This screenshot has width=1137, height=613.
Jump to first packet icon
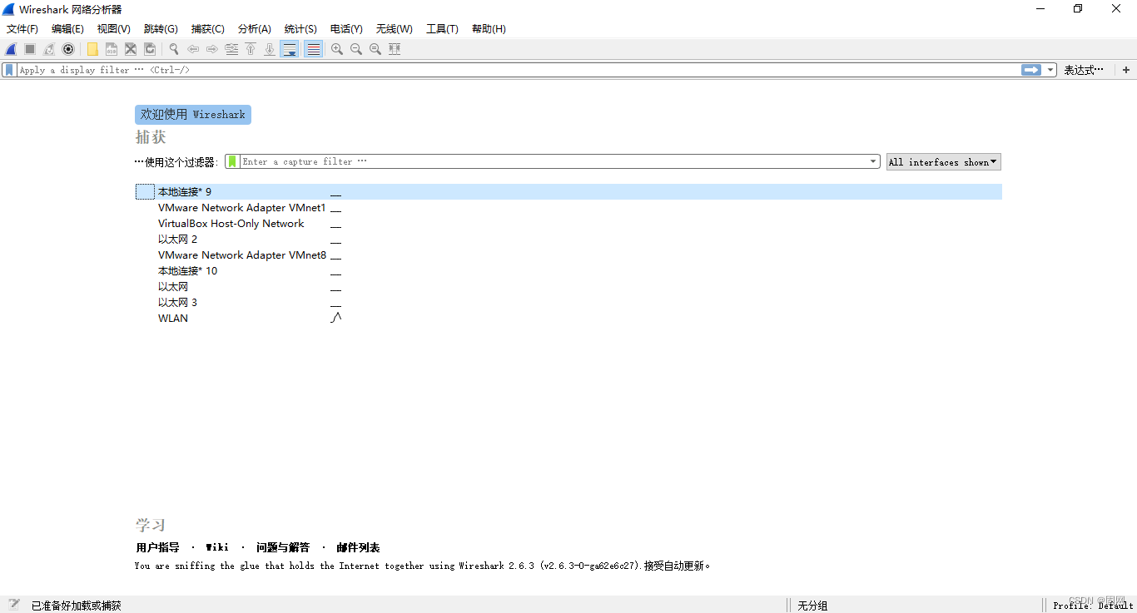coord(251,49)
